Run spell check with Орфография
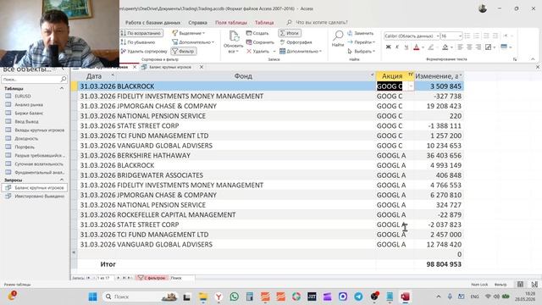Image resolution: width=542 pixels, height=305 pixels. click(x=296, y=42)
